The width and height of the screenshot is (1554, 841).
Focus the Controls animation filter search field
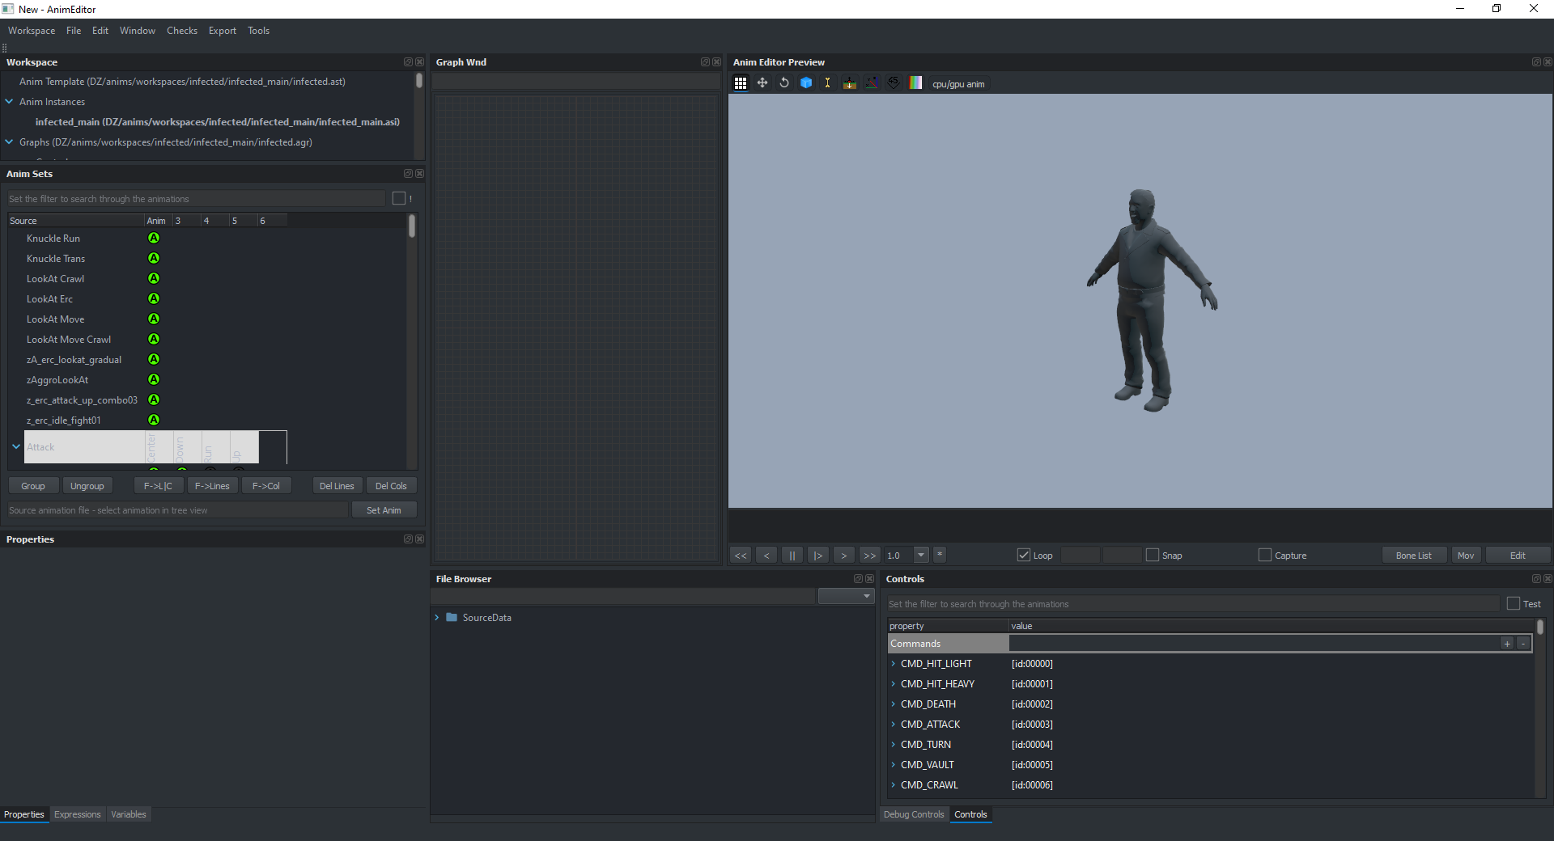(x=1193, y=604)
